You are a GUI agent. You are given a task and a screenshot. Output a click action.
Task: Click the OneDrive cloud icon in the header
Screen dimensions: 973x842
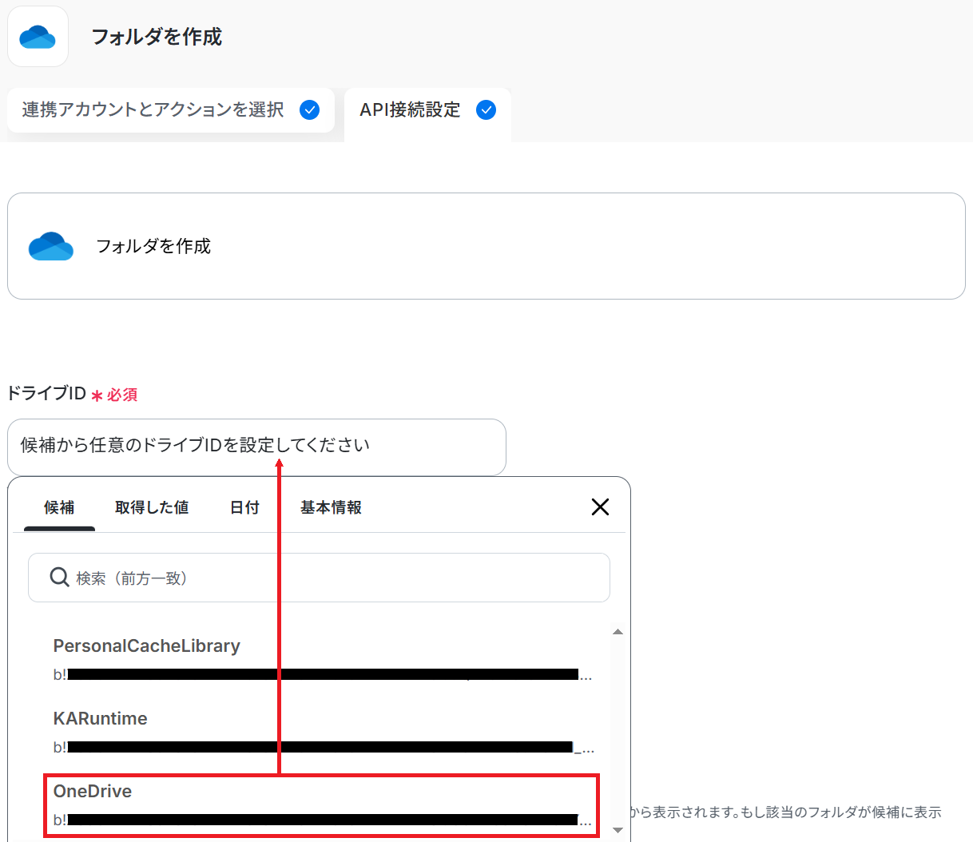(38, 37)
